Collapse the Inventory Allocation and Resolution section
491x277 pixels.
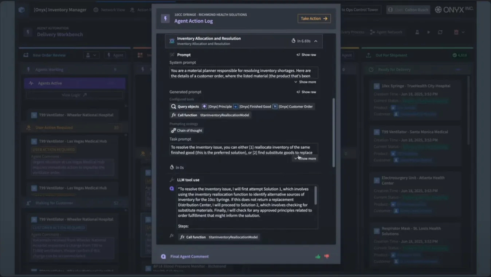[x=316, y=41]
